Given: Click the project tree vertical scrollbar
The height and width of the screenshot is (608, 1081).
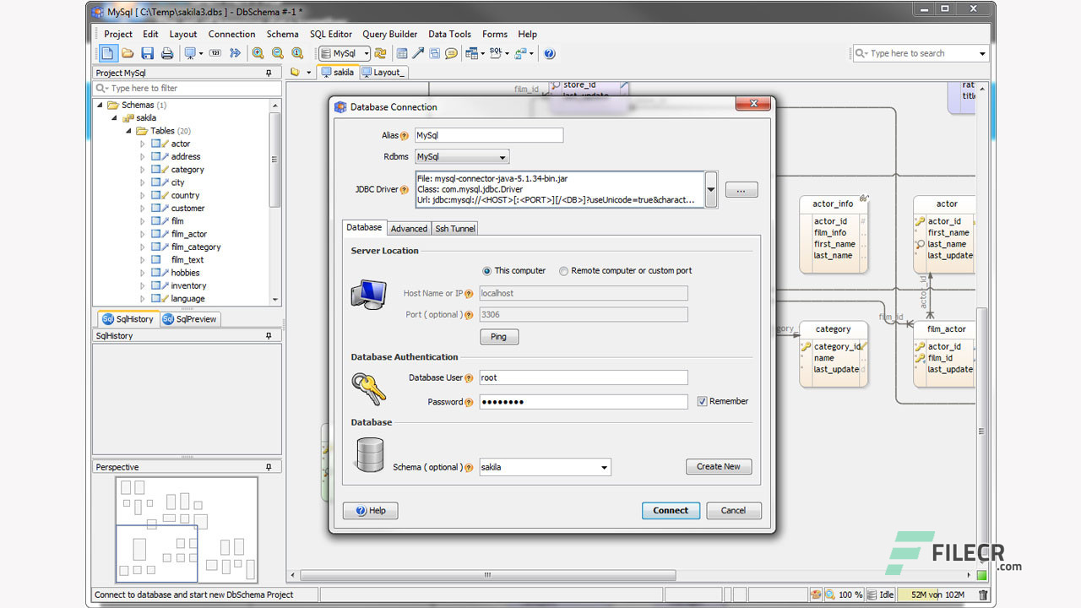Looking at the screenshot, I should tap(274, 160).
